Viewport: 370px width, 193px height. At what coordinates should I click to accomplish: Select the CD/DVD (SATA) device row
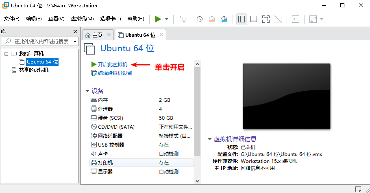[x=141, y=127]
